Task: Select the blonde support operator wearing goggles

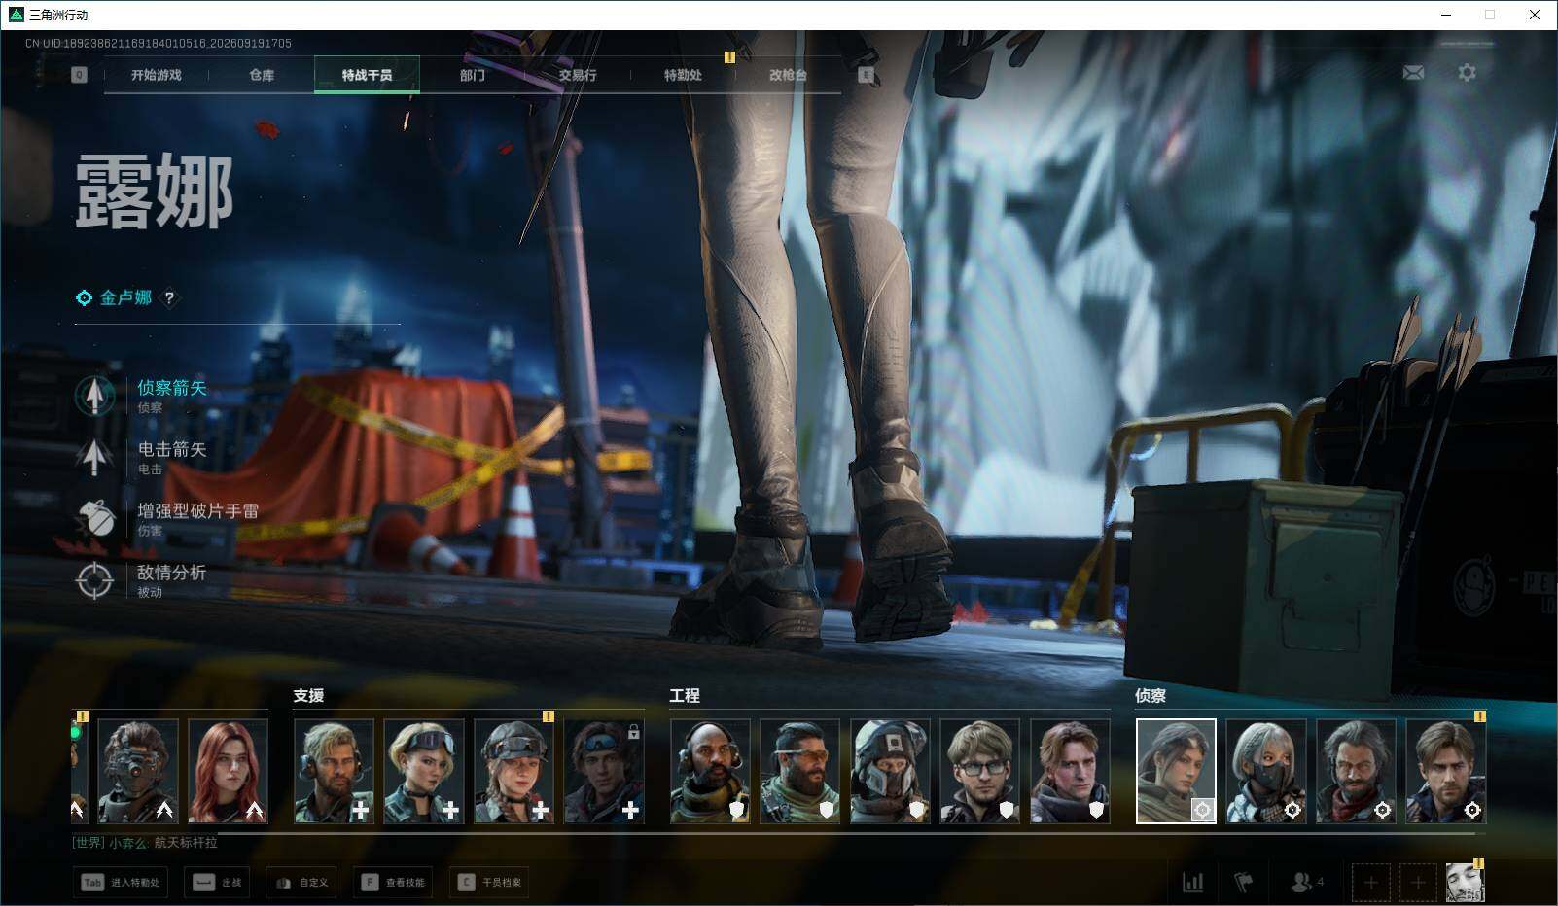Action: (424, 771)
